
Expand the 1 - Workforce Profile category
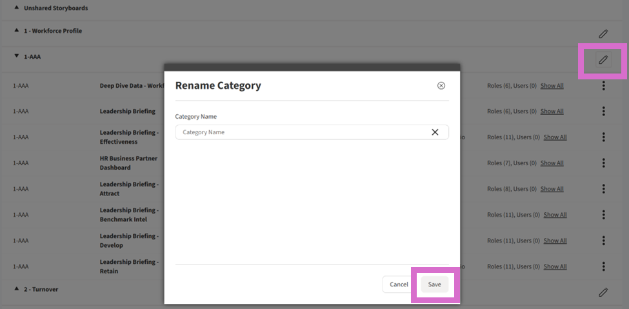coord(17,31)
